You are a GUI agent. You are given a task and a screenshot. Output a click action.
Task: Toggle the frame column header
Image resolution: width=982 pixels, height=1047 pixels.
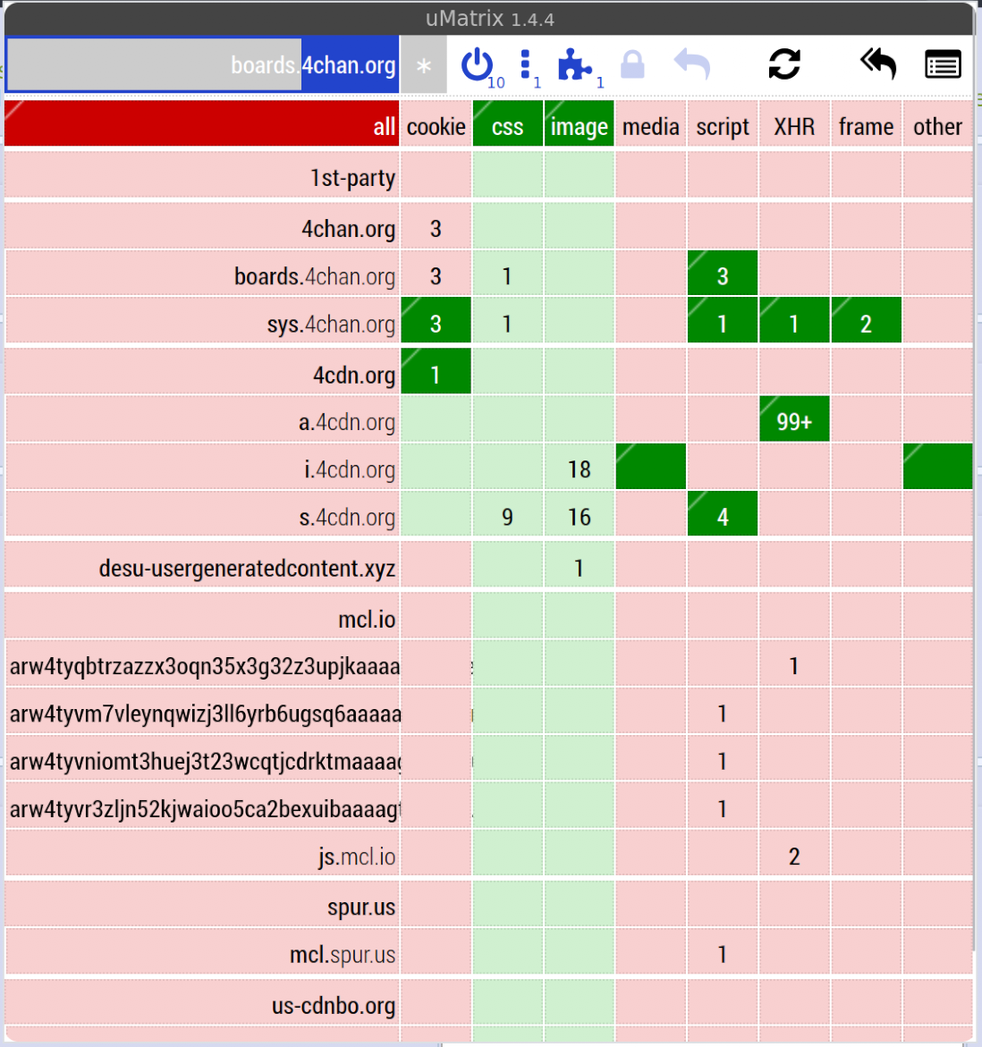[867, 123]
